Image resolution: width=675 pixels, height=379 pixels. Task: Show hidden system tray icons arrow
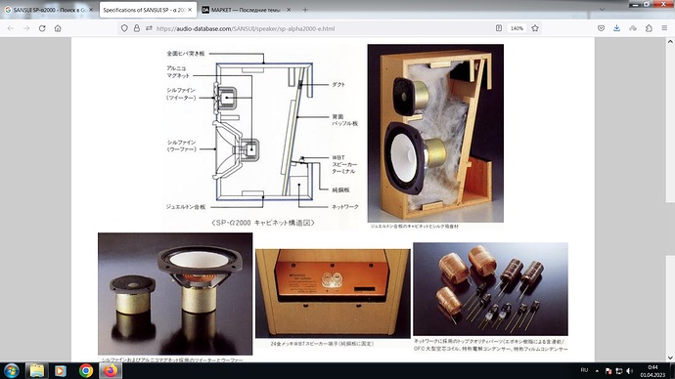pos(597,371)
